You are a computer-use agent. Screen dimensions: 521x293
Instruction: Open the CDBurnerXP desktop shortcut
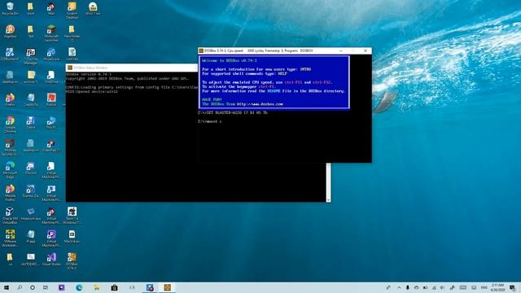pos(10,55)
